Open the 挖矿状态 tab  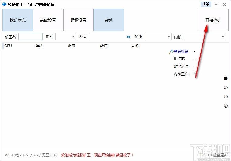[x=18, y=20]
